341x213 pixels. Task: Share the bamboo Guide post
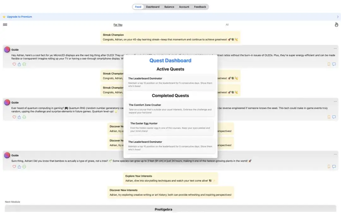19,167
